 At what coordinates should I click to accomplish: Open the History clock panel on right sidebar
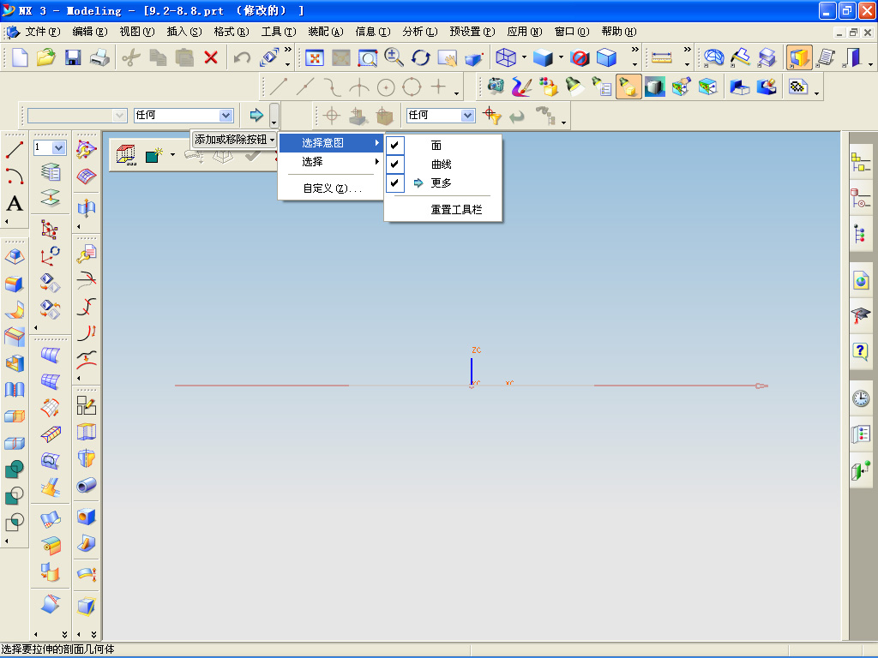(861, 398)
